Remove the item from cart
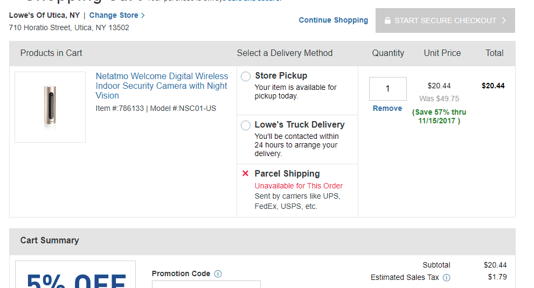 point(387,108)
